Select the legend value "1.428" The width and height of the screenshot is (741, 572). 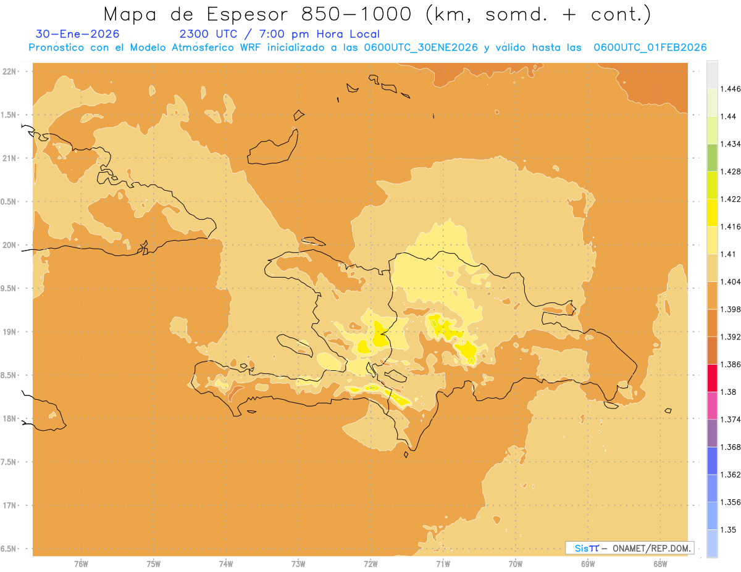[731, 172]
